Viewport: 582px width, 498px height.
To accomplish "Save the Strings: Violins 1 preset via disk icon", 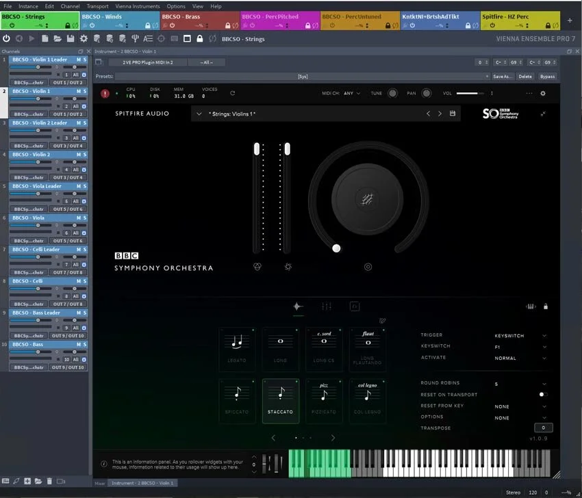I will click(453, 114).
